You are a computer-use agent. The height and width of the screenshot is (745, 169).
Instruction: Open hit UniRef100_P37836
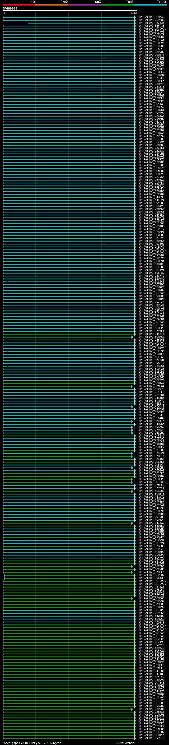(x=152, y=23)
